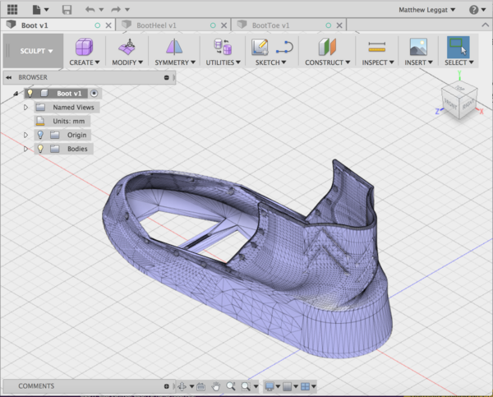The width and height of the screenshot is (493, 397).
Task: Click the Insert image icon
Action: tap(418, 47)
